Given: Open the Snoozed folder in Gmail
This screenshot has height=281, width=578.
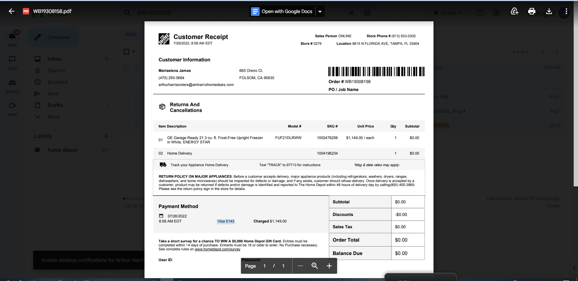Looking at the screenshot, I should point(57,82).
